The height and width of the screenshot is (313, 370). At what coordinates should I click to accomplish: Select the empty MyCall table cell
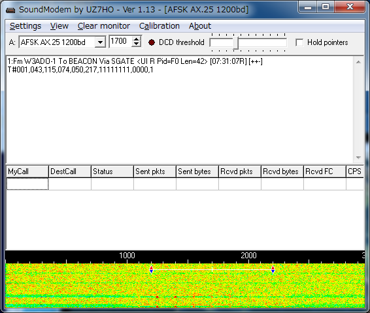pyautogui.click(x=27, y=184)
